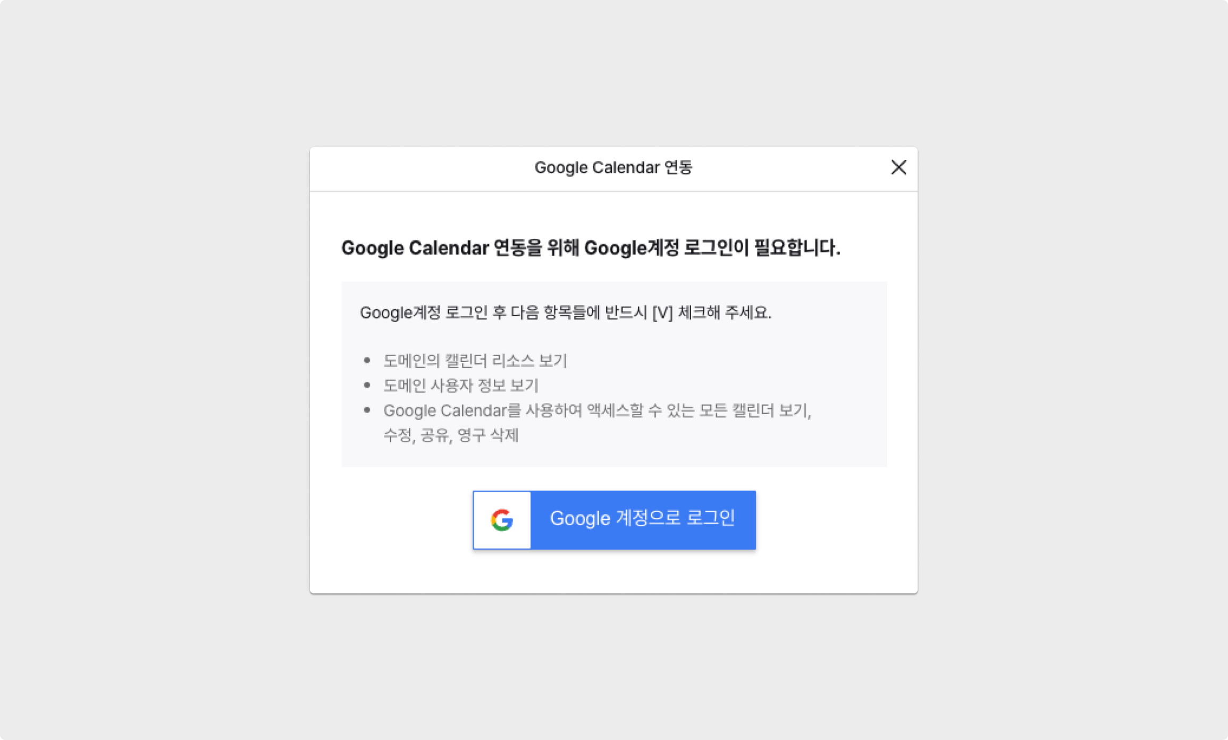Click the word 로그인 on the blue button
Image resolution: width=1228 pixels, height=740 pixels.
coord(710,517)
